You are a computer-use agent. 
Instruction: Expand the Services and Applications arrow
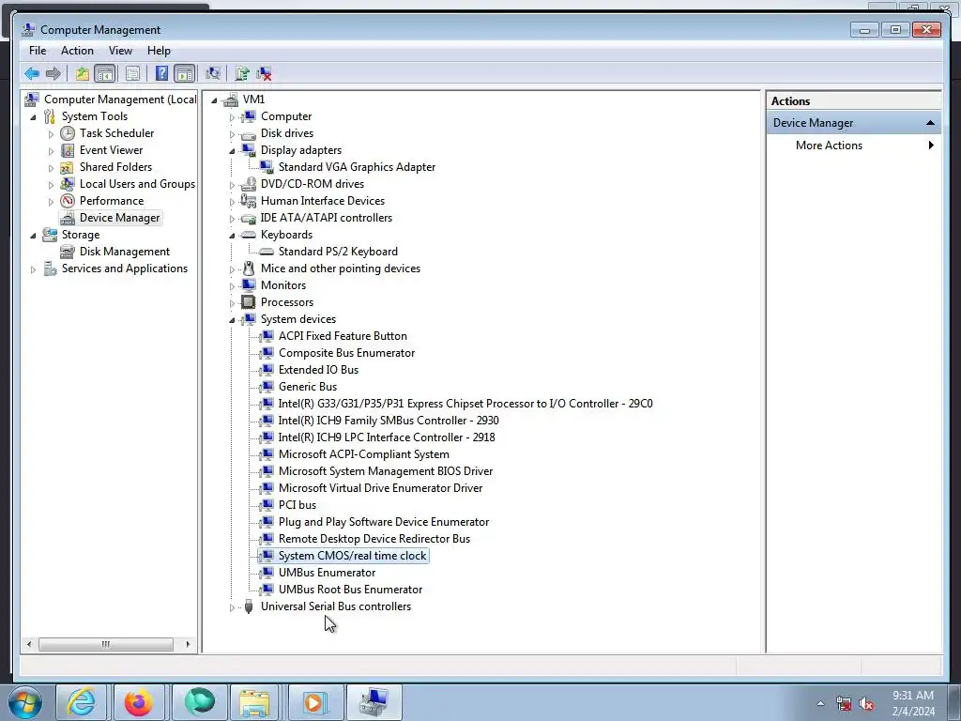[33, 269]
